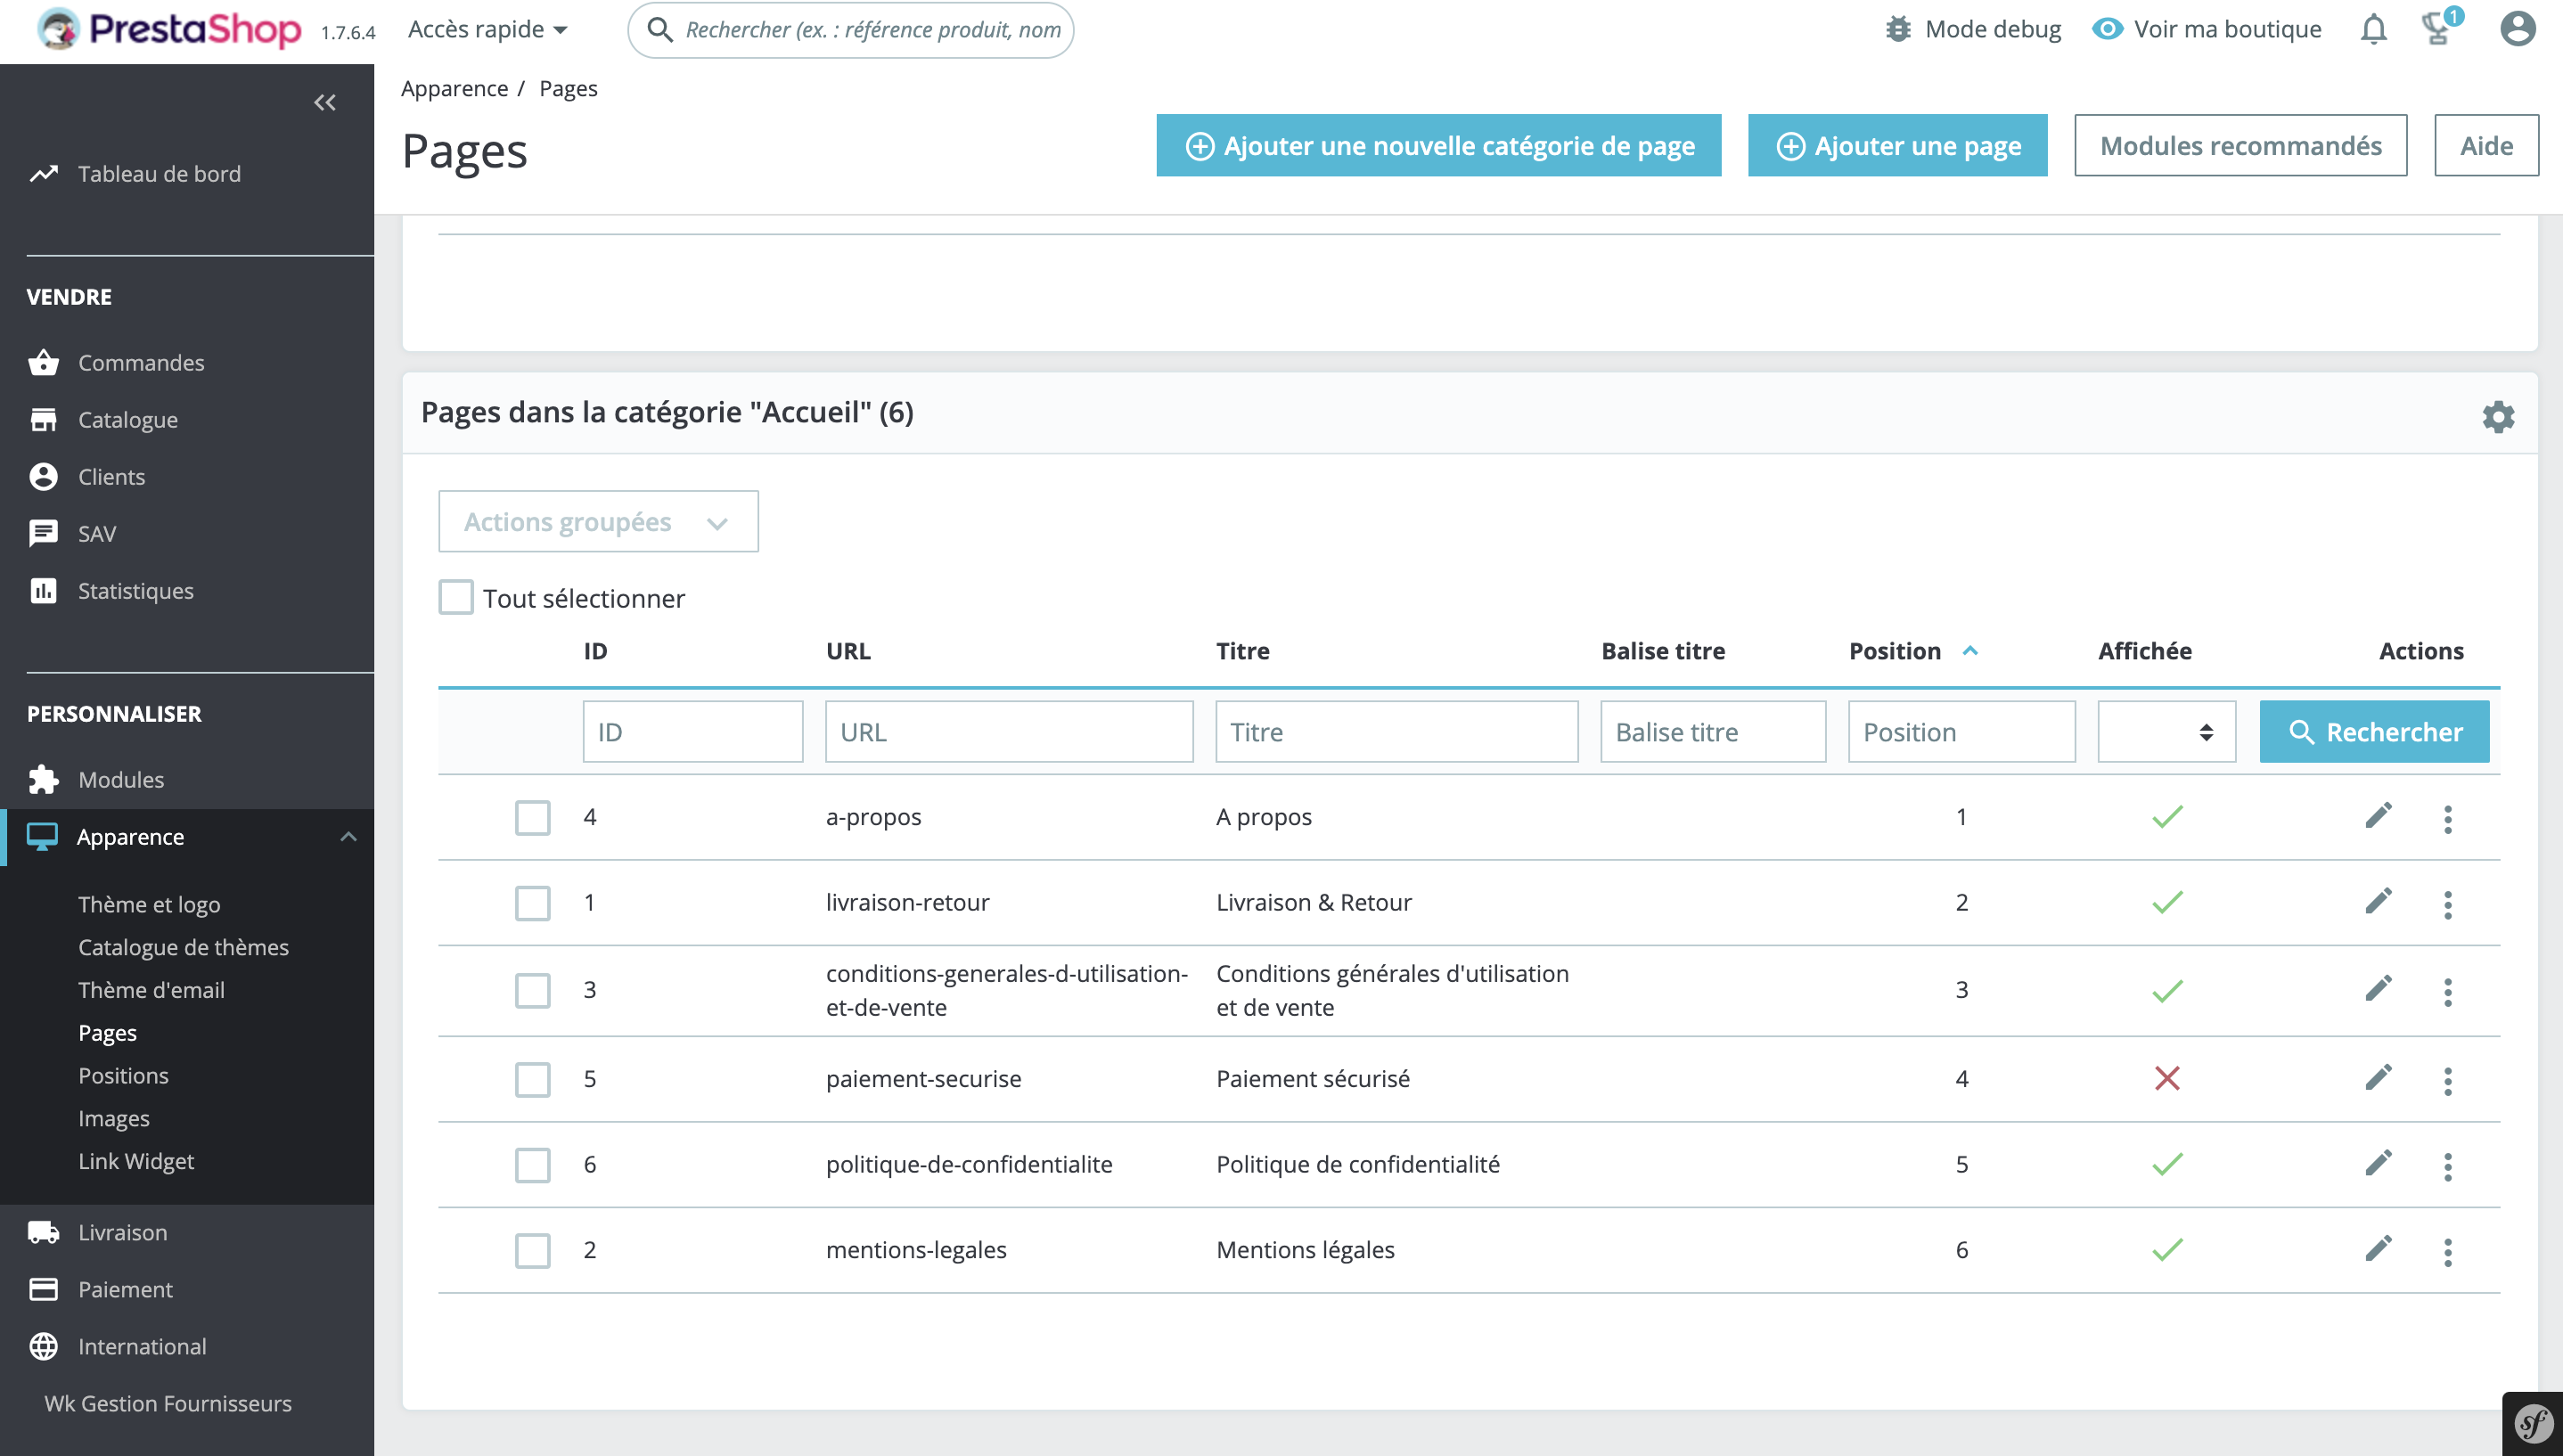Select the checkbox for a-propos row

pyautogui.click(x=533, y=817)
